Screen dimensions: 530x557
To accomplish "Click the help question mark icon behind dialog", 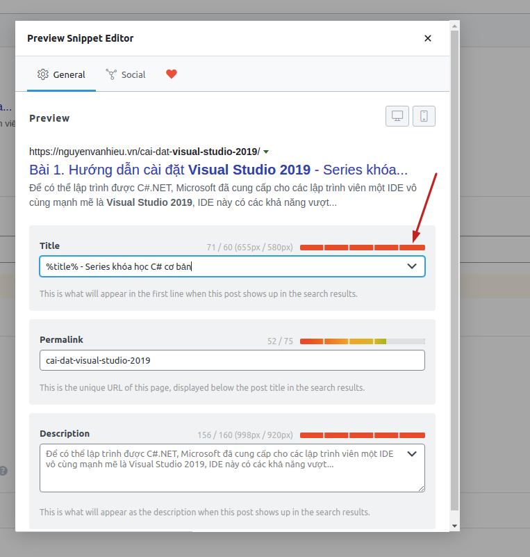I will 3,471.
